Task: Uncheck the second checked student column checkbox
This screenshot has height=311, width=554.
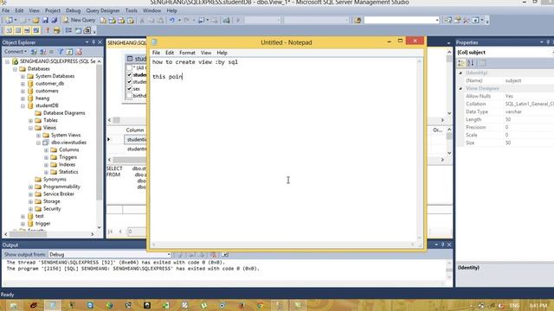Action: 129,81
